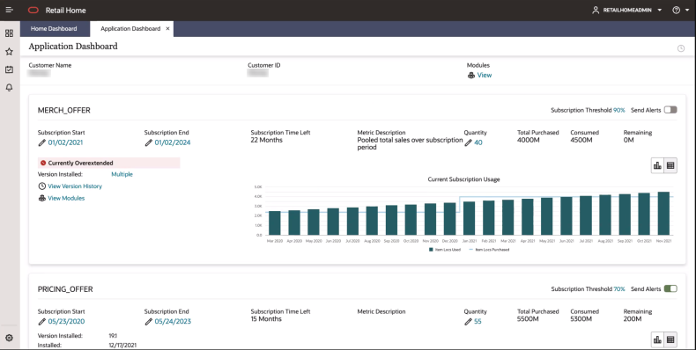Click the user profile icon
Screen dimensions: 696x350
[x=596, y=10]
